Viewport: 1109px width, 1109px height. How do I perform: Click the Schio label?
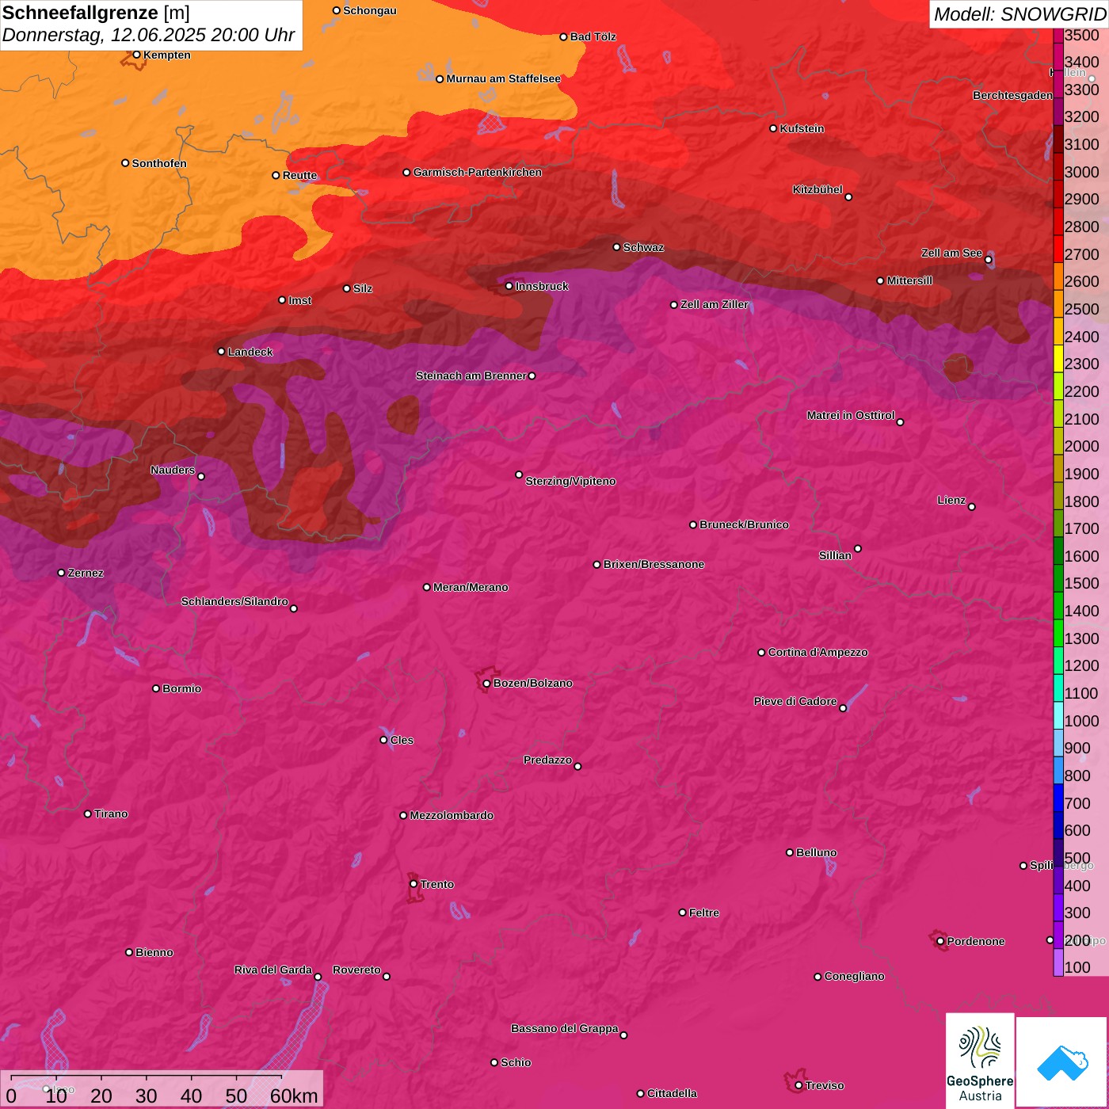point(516,1062)
